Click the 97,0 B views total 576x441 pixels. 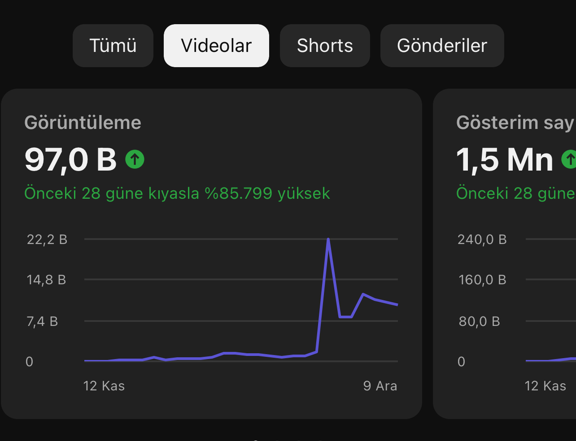(70, 159)
